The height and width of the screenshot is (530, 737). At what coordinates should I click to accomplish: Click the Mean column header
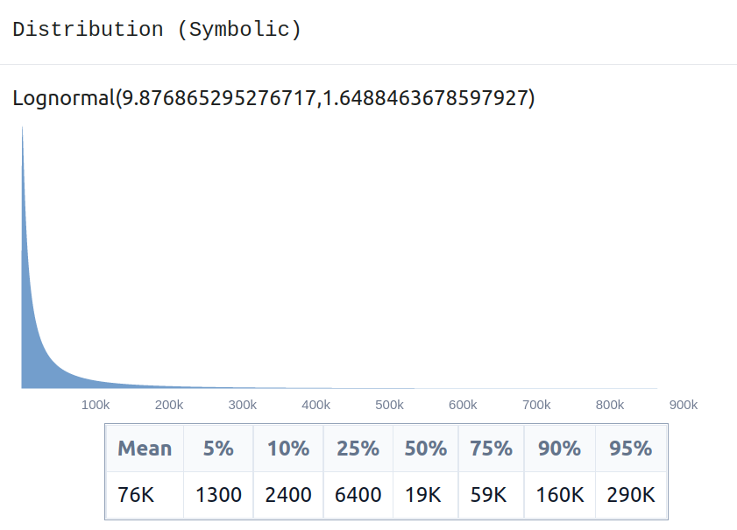click(145, 449)
